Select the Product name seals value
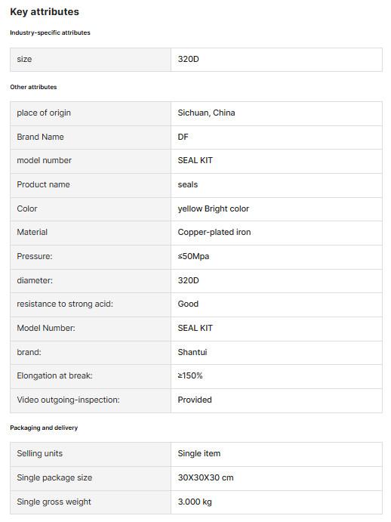Image resolution: width=391 pixels, height=522 pixels. point(188,184)
